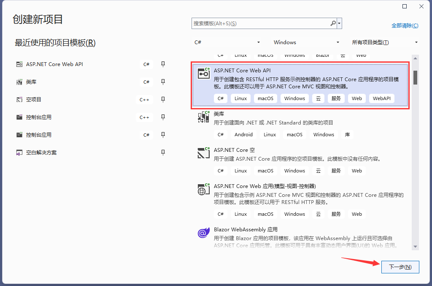Select the Blazor WebAssembly 应用 title

[x=246, y=230]
